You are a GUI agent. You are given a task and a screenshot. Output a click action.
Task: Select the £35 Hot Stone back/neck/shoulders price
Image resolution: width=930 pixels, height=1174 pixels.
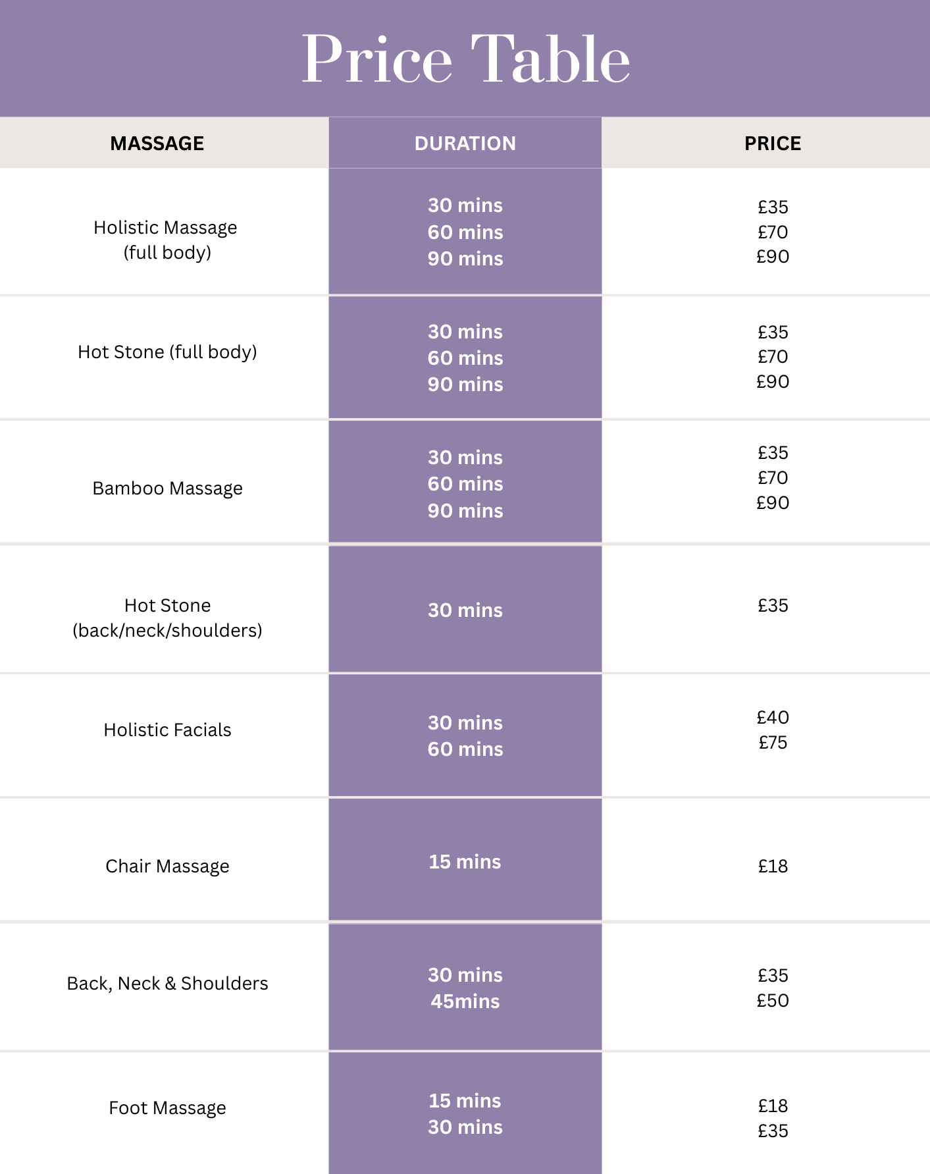(773, 606)
